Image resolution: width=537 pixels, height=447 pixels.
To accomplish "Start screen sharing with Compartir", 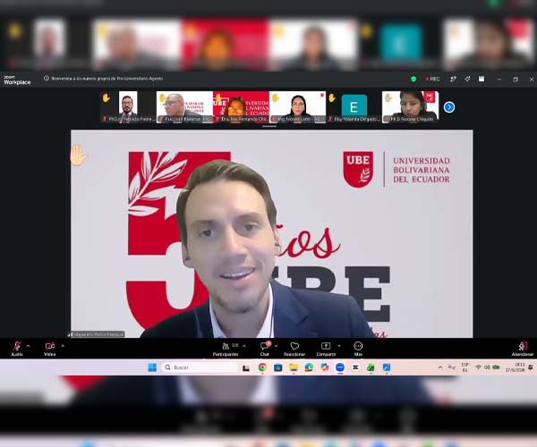I will pyautogui.click(x=326, y=349).
